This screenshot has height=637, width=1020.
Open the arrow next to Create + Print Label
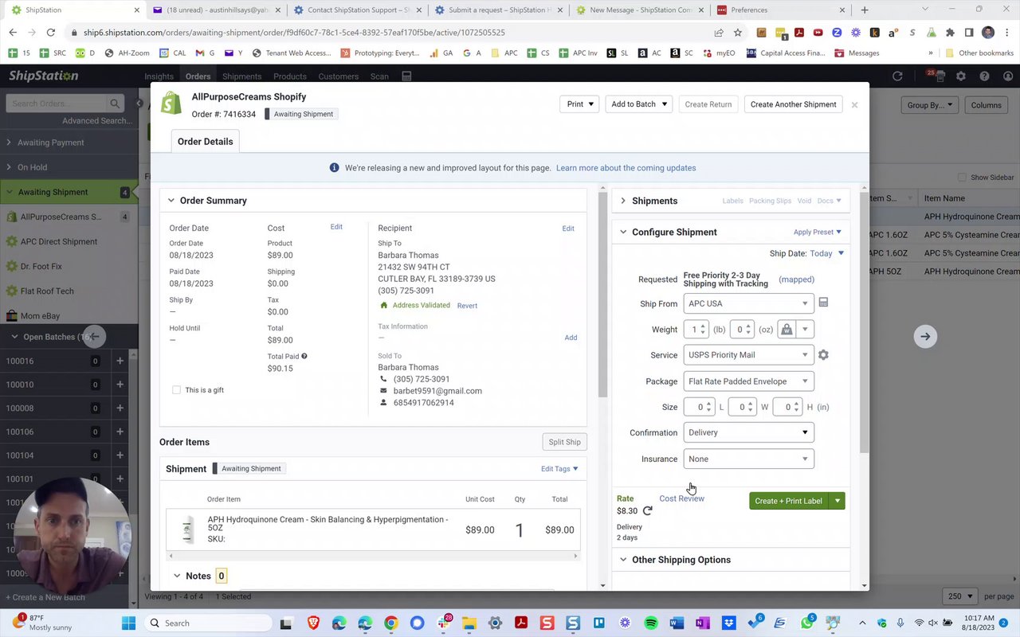[x=837, y=501]
